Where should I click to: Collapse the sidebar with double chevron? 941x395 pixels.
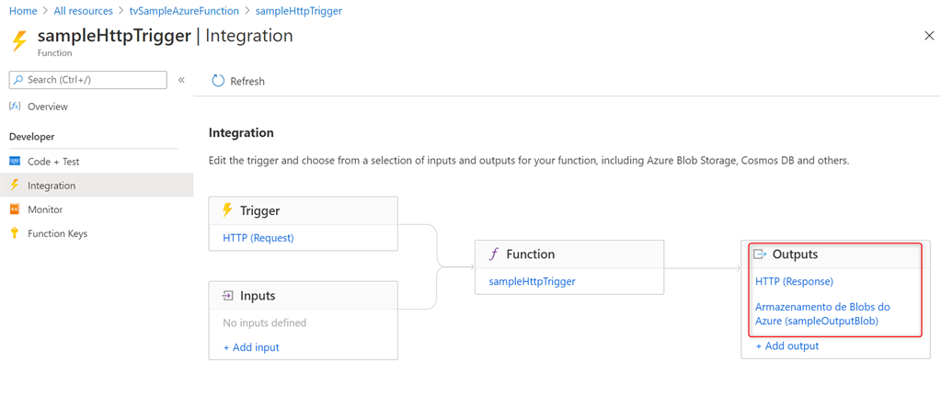181,80
